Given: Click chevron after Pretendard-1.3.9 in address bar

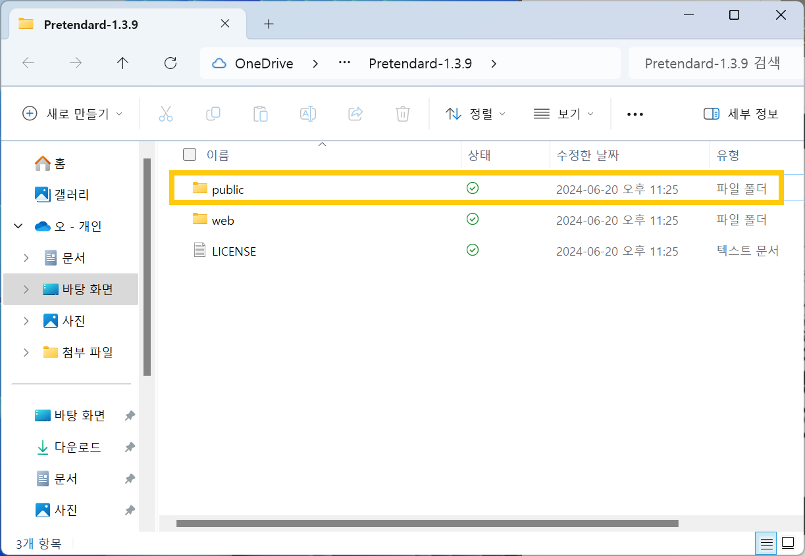Looking at the screenshot, I should (494, 64).
